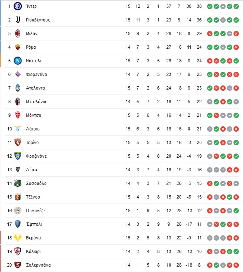This screenshot has height=272, width=243.
Task: Click the Sassuolo green badge
Action: (x=18, y=183)
